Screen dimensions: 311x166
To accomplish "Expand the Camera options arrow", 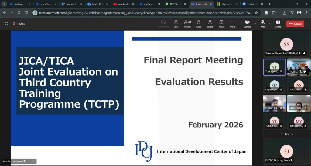I will coord(255,24).
